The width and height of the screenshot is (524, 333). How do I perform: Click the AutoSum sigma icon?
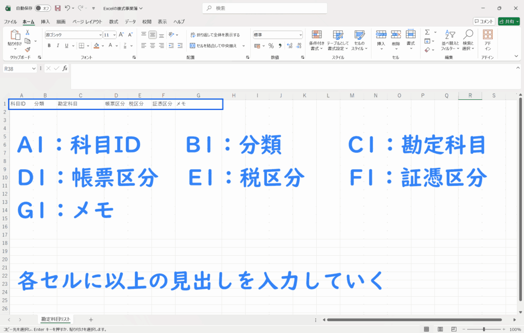pyautogui.click(x=427, y=32)
